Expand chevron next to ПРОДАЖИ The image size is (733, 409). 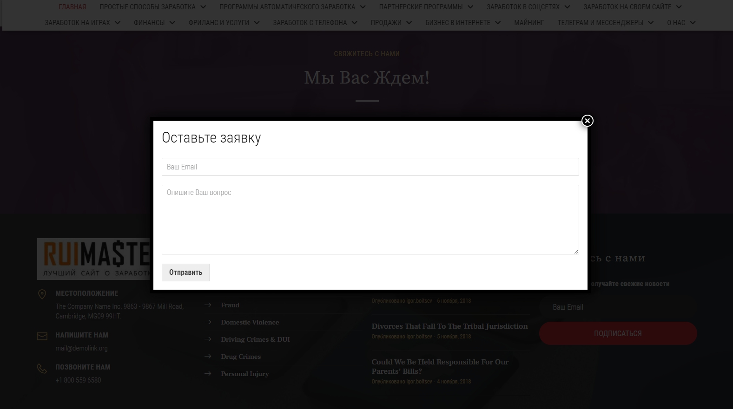409,22
